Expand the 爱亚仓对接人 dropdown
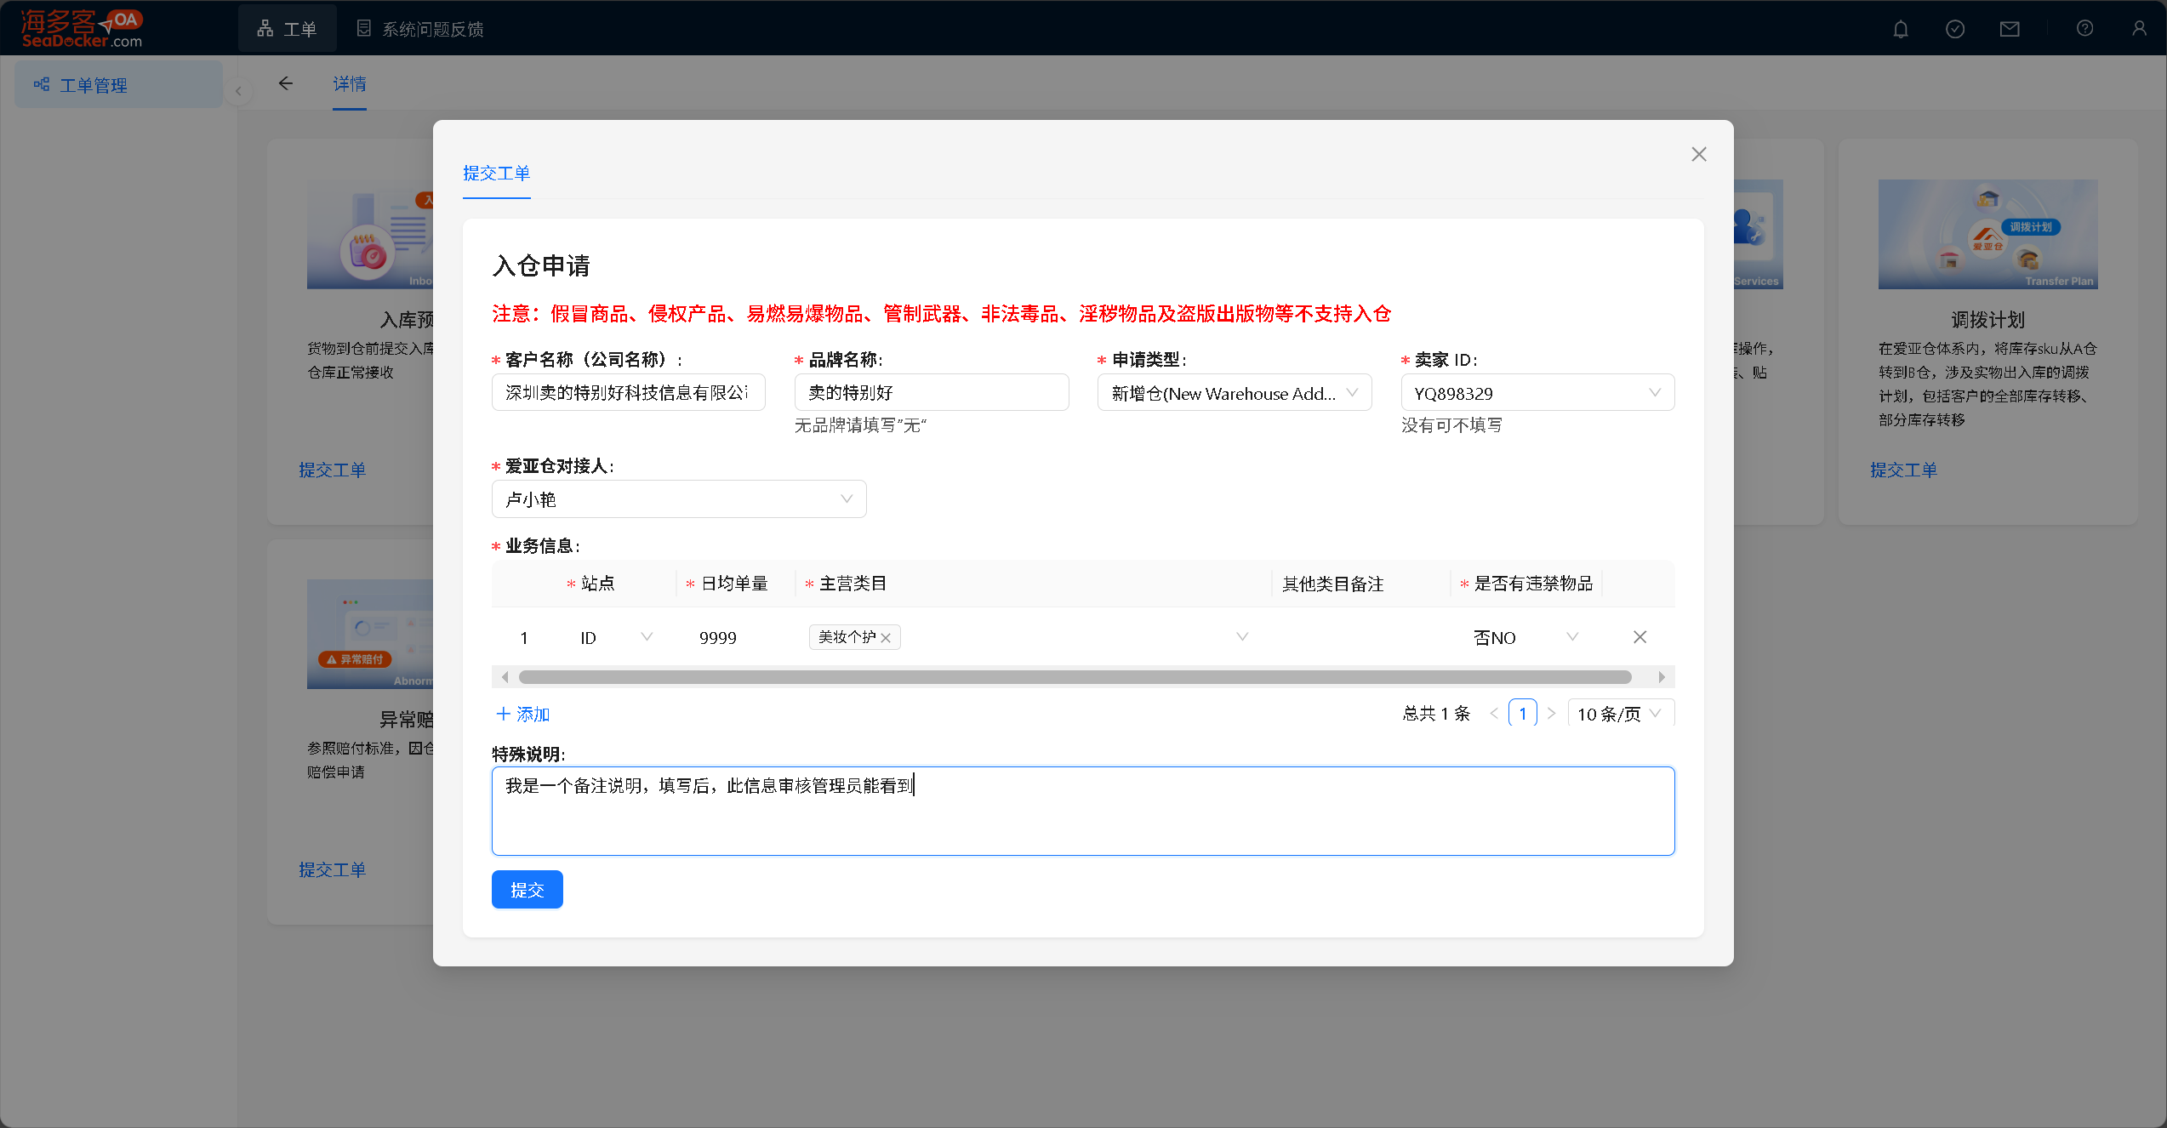Viewport: 2167px width, 1128px height. pyautogui.click(x=678, y=499)
